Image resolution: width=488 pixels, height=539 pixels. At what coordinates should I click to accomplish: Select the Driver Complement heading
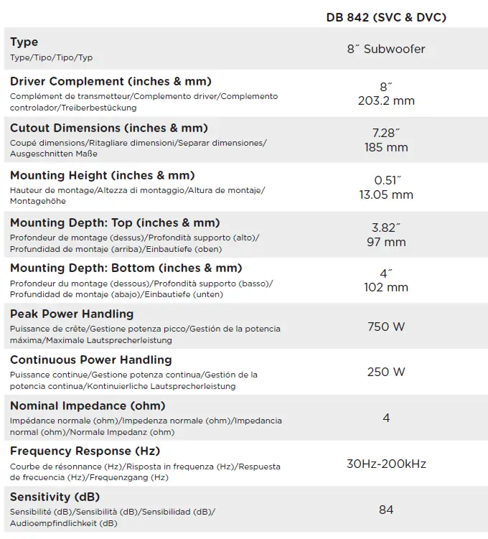click(111, 82)
